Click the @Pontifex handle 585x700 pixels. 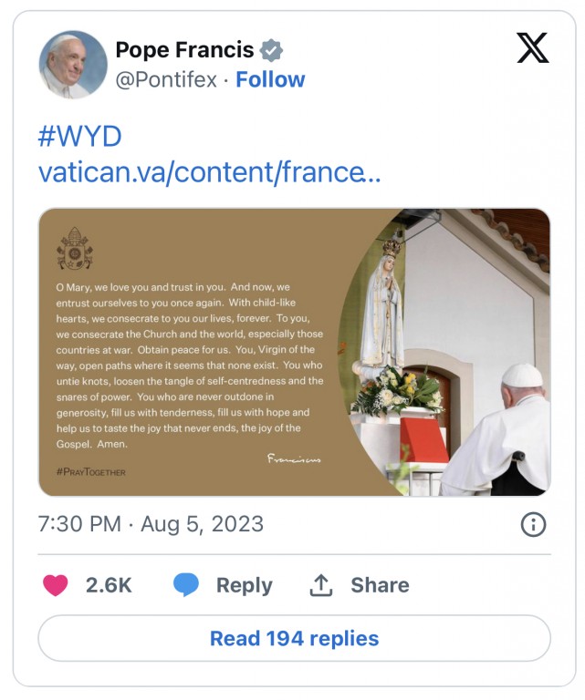pos(166,79)
